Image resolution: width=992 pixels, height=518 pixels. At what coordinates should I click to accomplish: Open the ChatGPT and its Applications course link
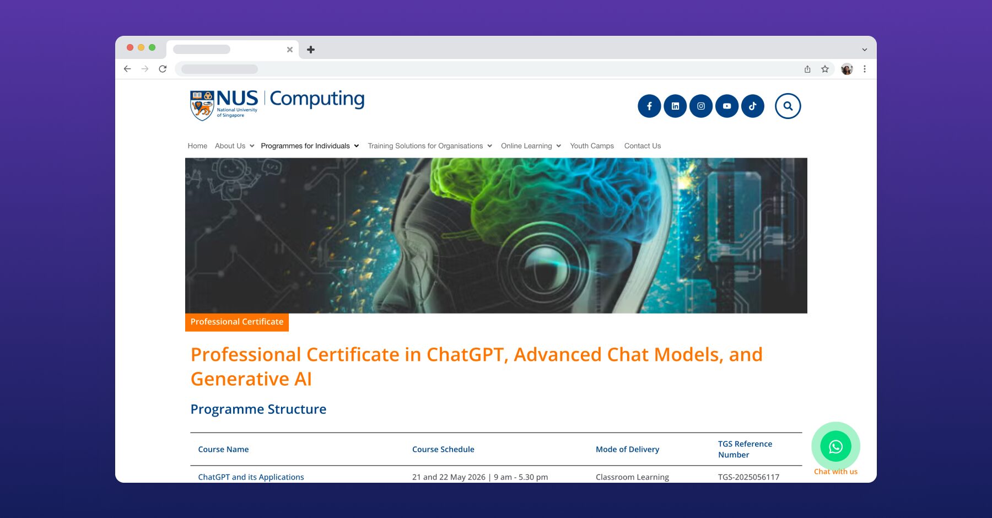coord(251,477)
